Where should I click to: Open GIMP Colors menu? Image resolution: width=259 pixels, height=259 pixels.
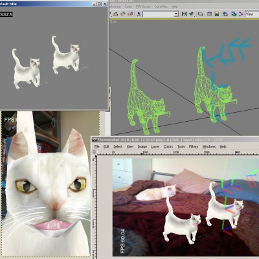click(168, 146)
